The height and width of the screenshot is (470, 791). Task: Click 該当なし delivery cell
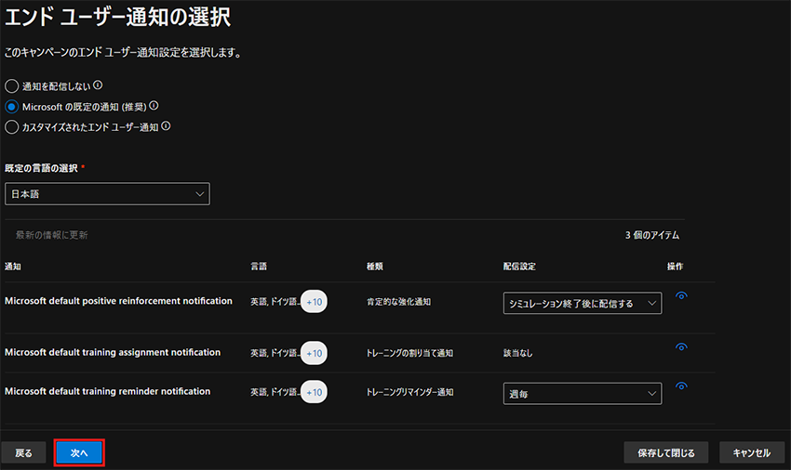tap(518, 353)
